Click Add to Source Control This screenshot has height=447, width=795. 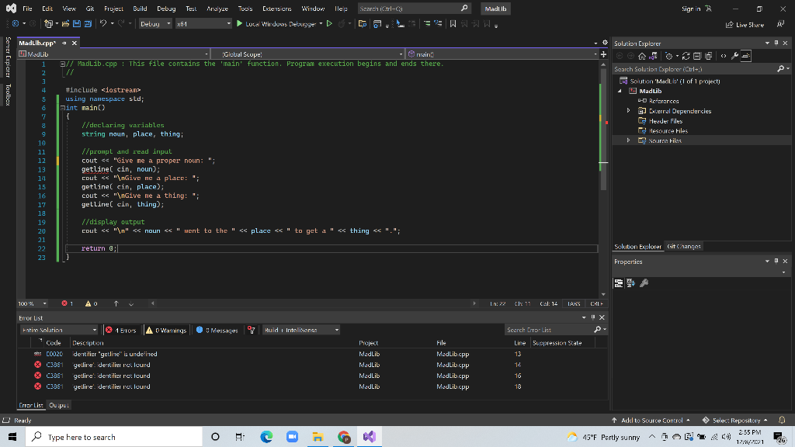coord(651,420)
